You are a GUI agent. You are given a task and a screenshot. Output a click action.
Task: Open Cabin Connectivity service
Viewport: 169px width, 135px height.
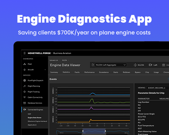[x=35, y=97]
